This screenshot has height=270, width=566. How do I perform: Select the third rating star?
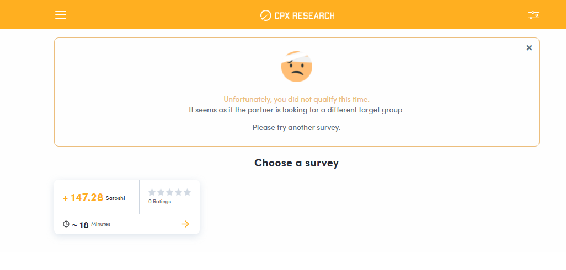(x=170, y=192)
